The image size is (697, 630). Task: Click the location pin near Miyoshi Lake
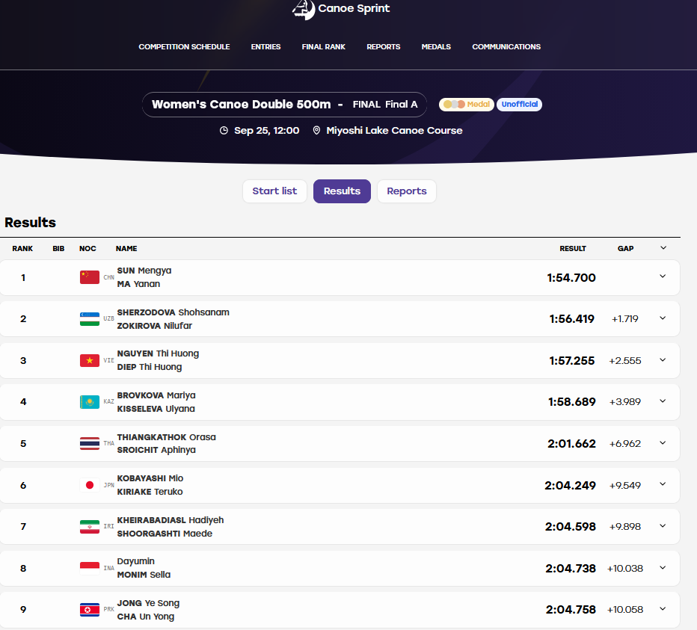[x=316, y=131]
